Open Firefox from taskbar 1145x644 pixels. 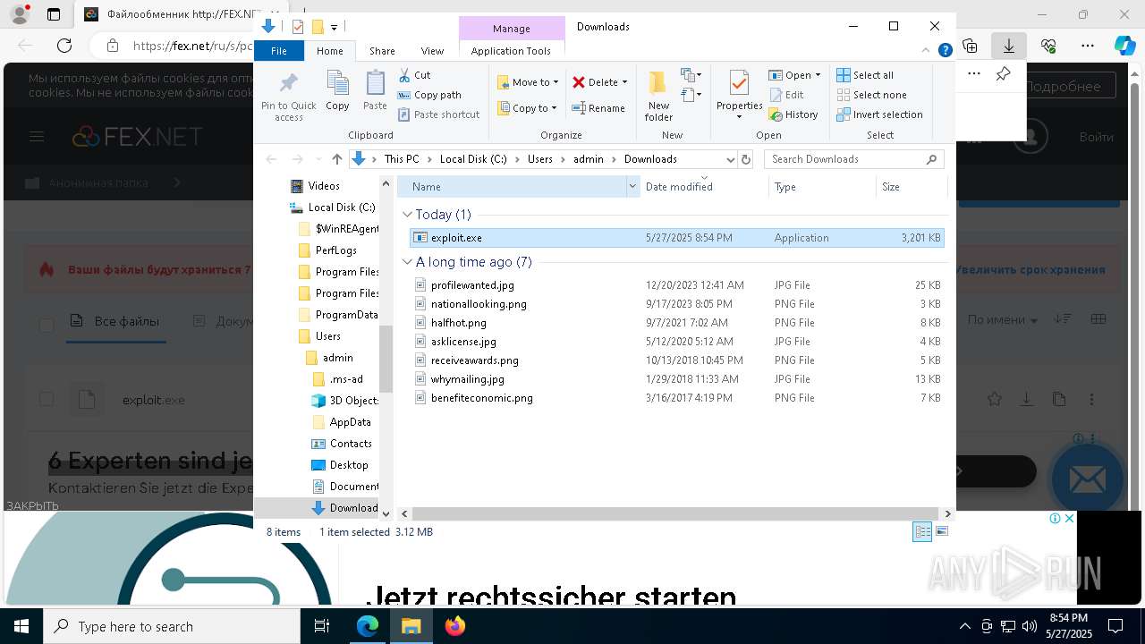click(x=455, y=626)
